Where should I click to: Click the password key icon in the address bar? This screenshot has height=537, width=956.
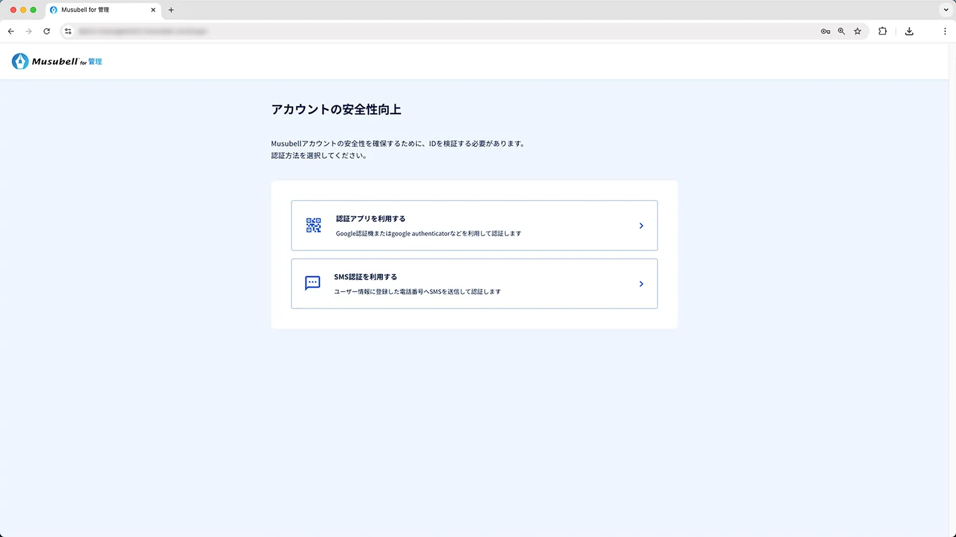[825, 31]
